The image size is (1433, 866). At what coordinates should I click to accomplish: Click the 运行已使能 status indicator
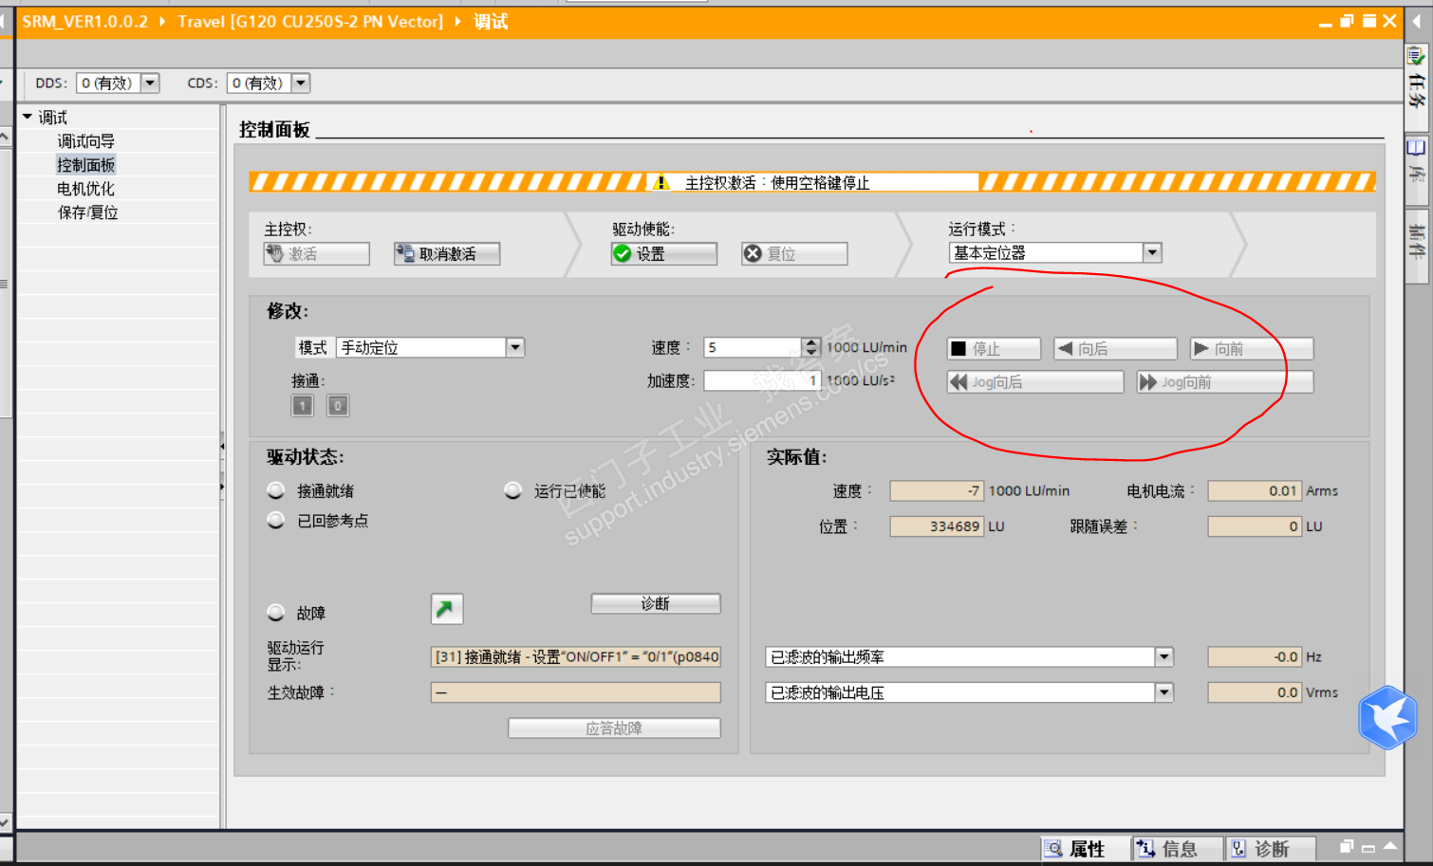[513, 490]
